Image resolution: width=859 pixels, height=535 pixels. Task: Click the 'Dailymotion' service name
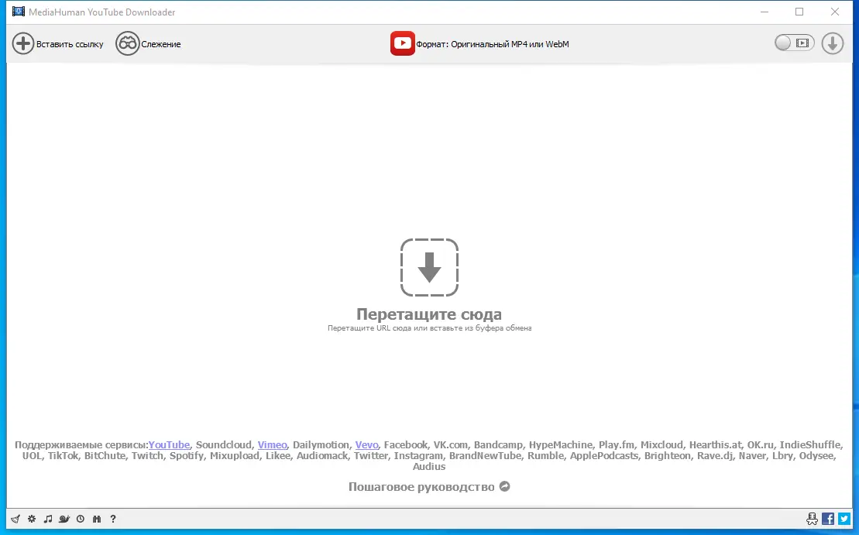[321, 444]
